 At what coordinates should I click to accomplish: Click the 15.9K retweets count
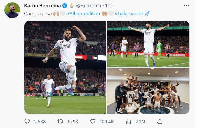click(73, 121)
